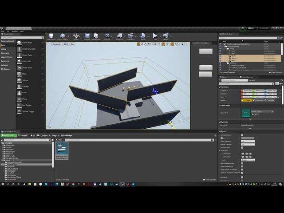Open the Perspective viewport dropdown

click(x=56, y=44)
